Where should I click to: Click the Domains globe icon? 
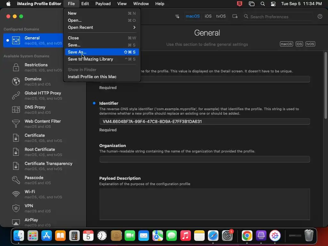pos(16,81)
